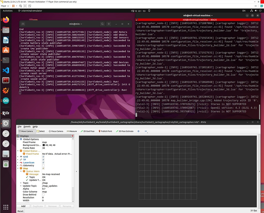Activate the 2D Pose Estimate tool
Image resolution: width=264 pixels, height=213 pixels.
(124, 131)
